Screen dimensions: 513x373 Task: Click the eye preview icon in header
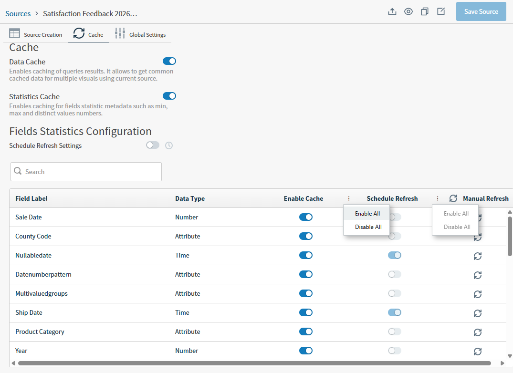coord(408,12)
